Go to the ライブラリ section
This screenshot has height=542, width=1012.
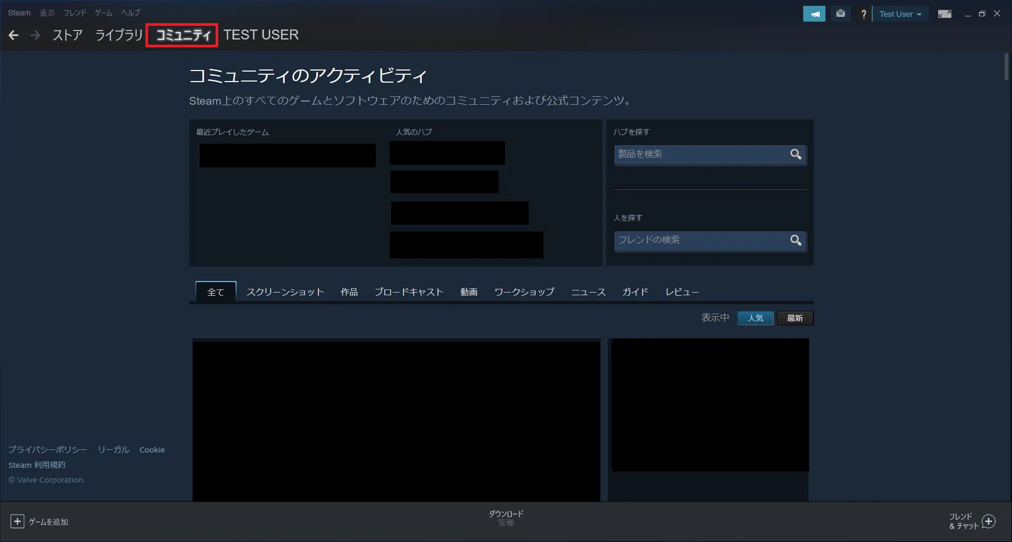tap(119, 35)
